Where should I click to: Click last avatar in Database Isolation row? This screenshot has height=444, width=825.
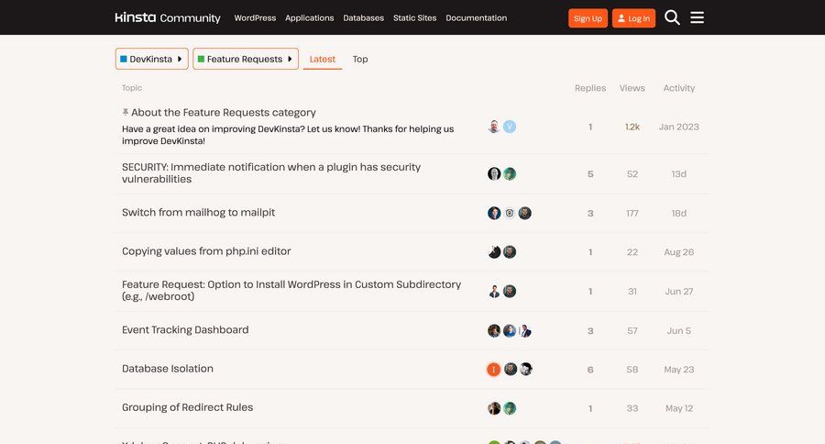click(x=525, y=369)
